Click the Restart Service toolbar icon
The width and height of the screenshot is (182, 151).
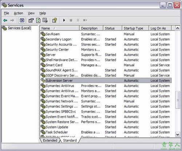[85, 20]
